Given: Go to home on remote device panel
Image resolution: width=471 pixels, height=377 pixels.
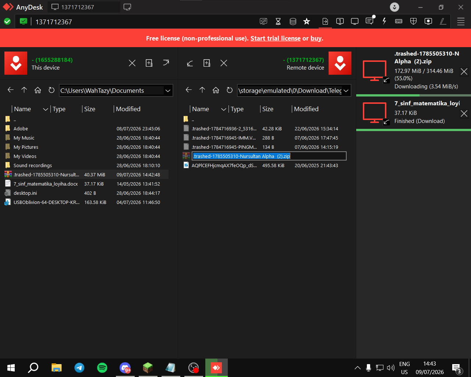Looking at the screenshot, I should 216,90.
